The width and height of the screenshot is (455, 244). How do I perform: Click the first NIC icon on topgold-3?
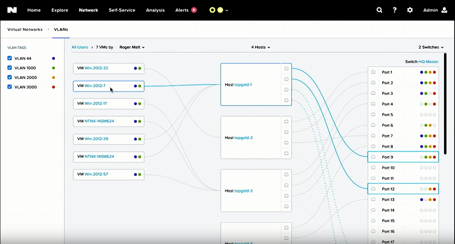pyautogui.click(x=286, y=174)
